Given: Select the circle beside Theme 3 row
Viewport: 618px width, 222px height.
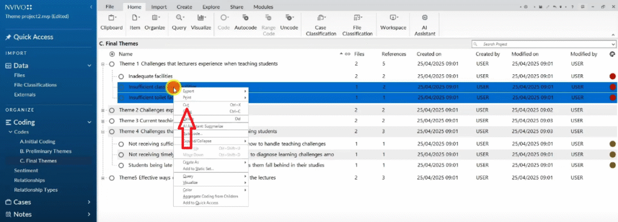Looking at the screenshot, I should tap(112, 121).
